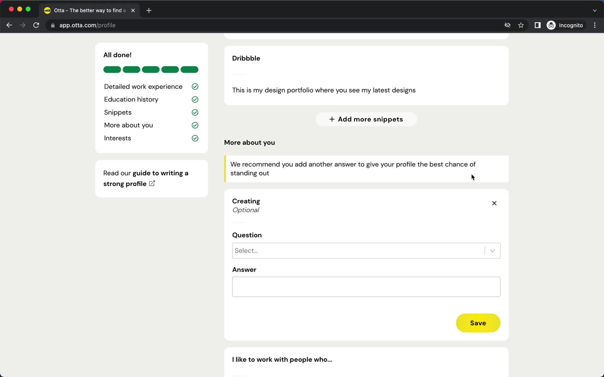Click the More about you heading
The width and height of the screenshot is (604, 377).
[249, 143]
